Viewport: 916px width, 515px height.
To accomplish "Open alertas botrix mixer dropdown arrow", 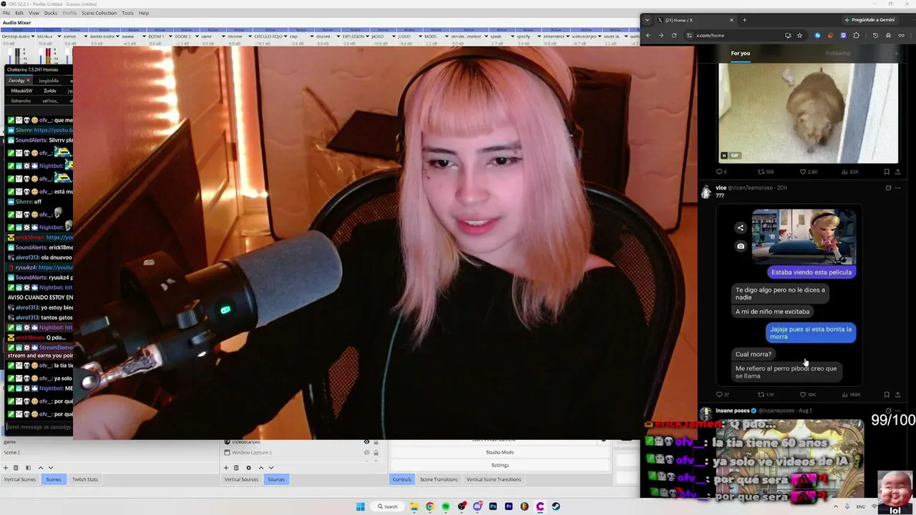I will point(117,36).
